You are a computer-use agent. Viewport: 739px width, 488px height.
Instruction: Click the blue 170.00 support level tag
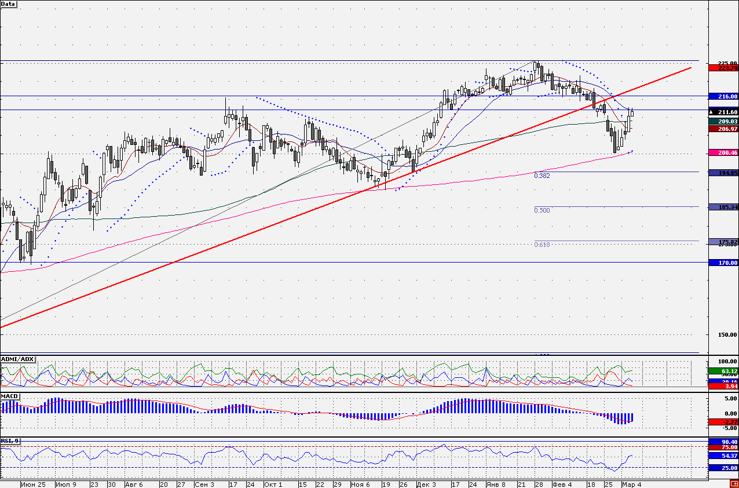pyautogui.click(x=723, y=263)
